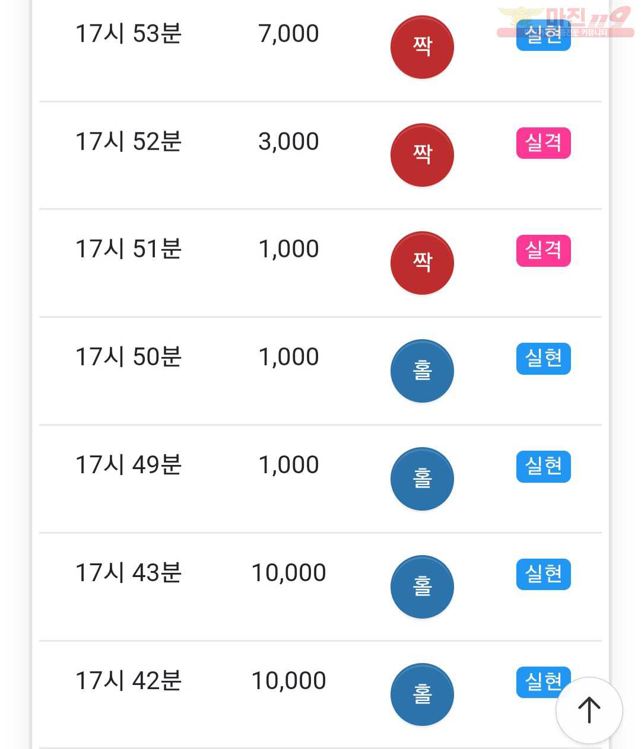Click the blue 홀 circle for 17시 43분
Viewport: 641px width, 749px height.
click(x=422, y=587)
